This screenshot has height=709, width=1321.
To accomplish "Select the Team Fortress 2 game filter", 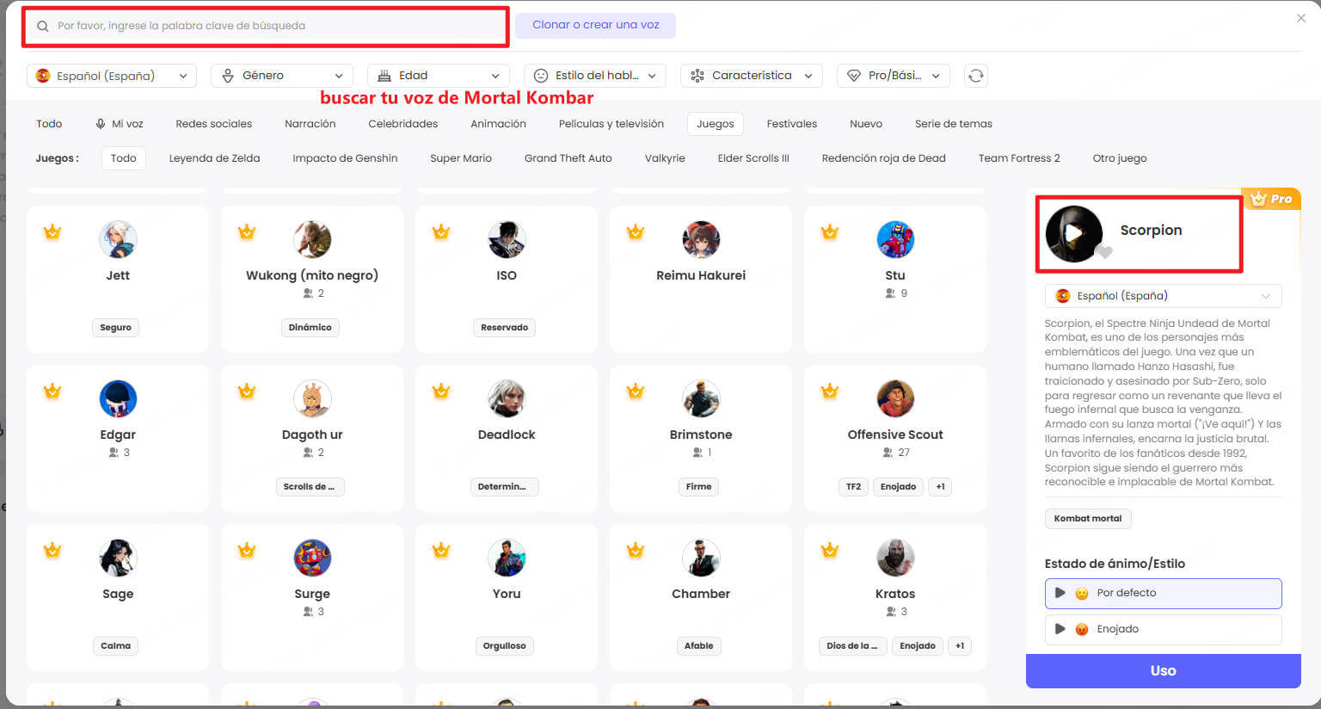I will coord(1018,158).
